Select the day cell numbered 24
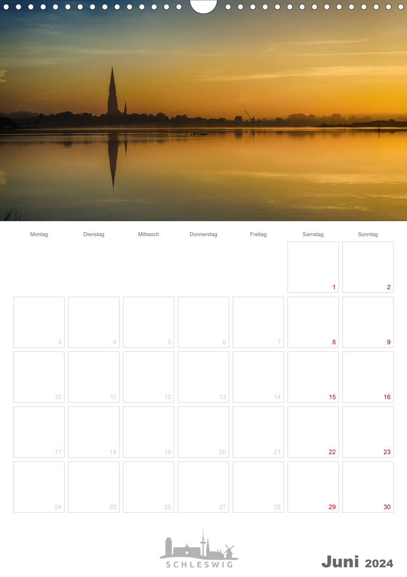 (x=39, y=487)
